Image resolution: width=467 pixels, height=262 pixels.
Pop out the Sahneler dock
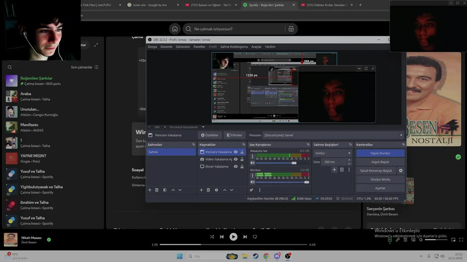(194, 144)
